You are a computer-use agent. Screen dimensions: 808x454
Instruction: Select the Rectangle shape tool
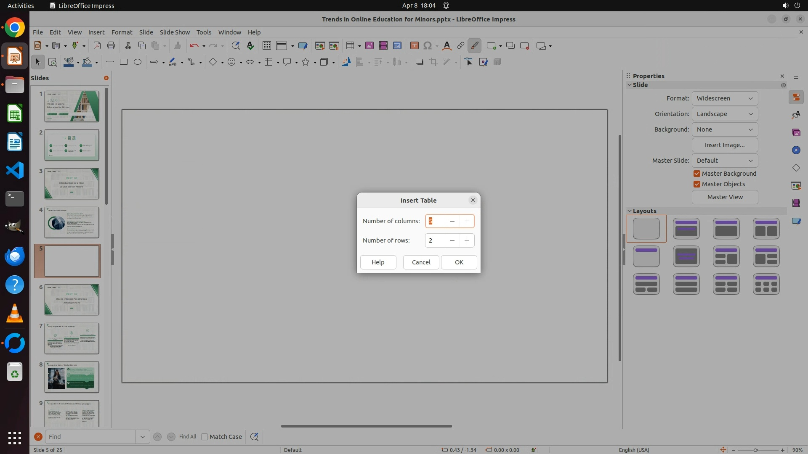pos(123,62)
